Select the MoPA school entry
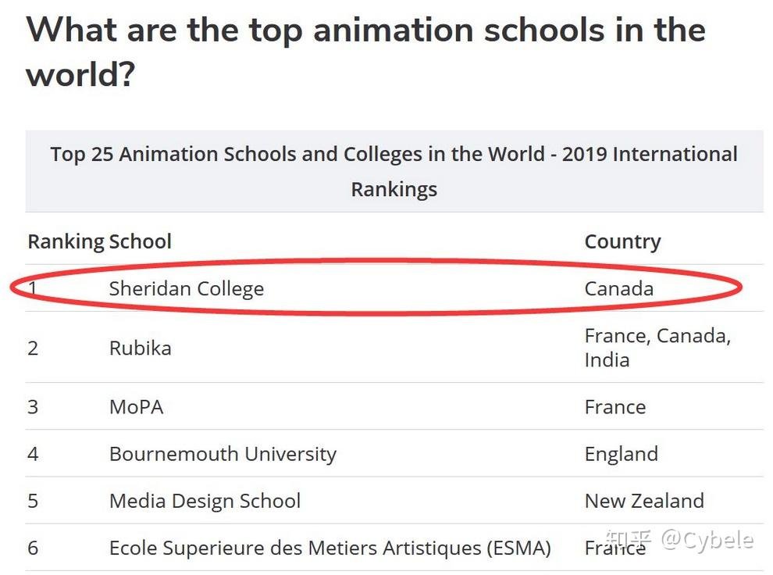Screen dimensions: 773x575 pyautogui.click(x=136, y=407)
